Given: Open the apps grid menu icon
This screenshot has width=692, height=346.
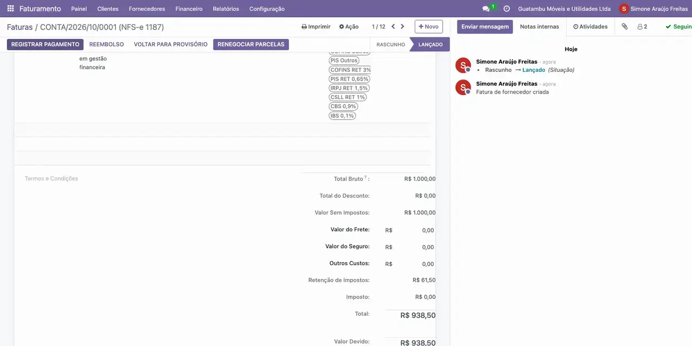Looking at the screenshot, I should 10,9.
